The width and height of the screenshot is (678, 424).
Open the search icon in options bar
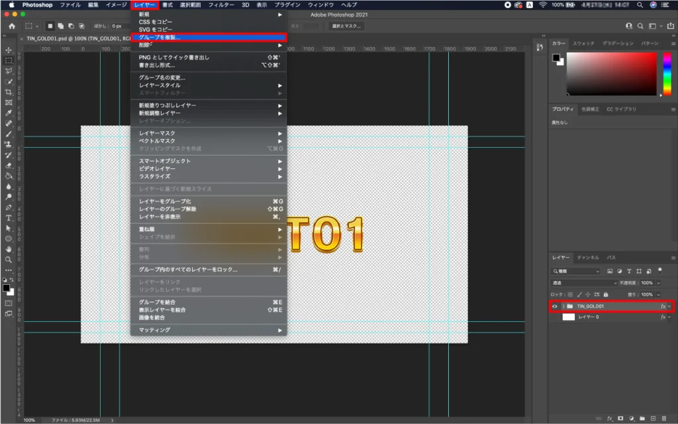coord(640,26)
